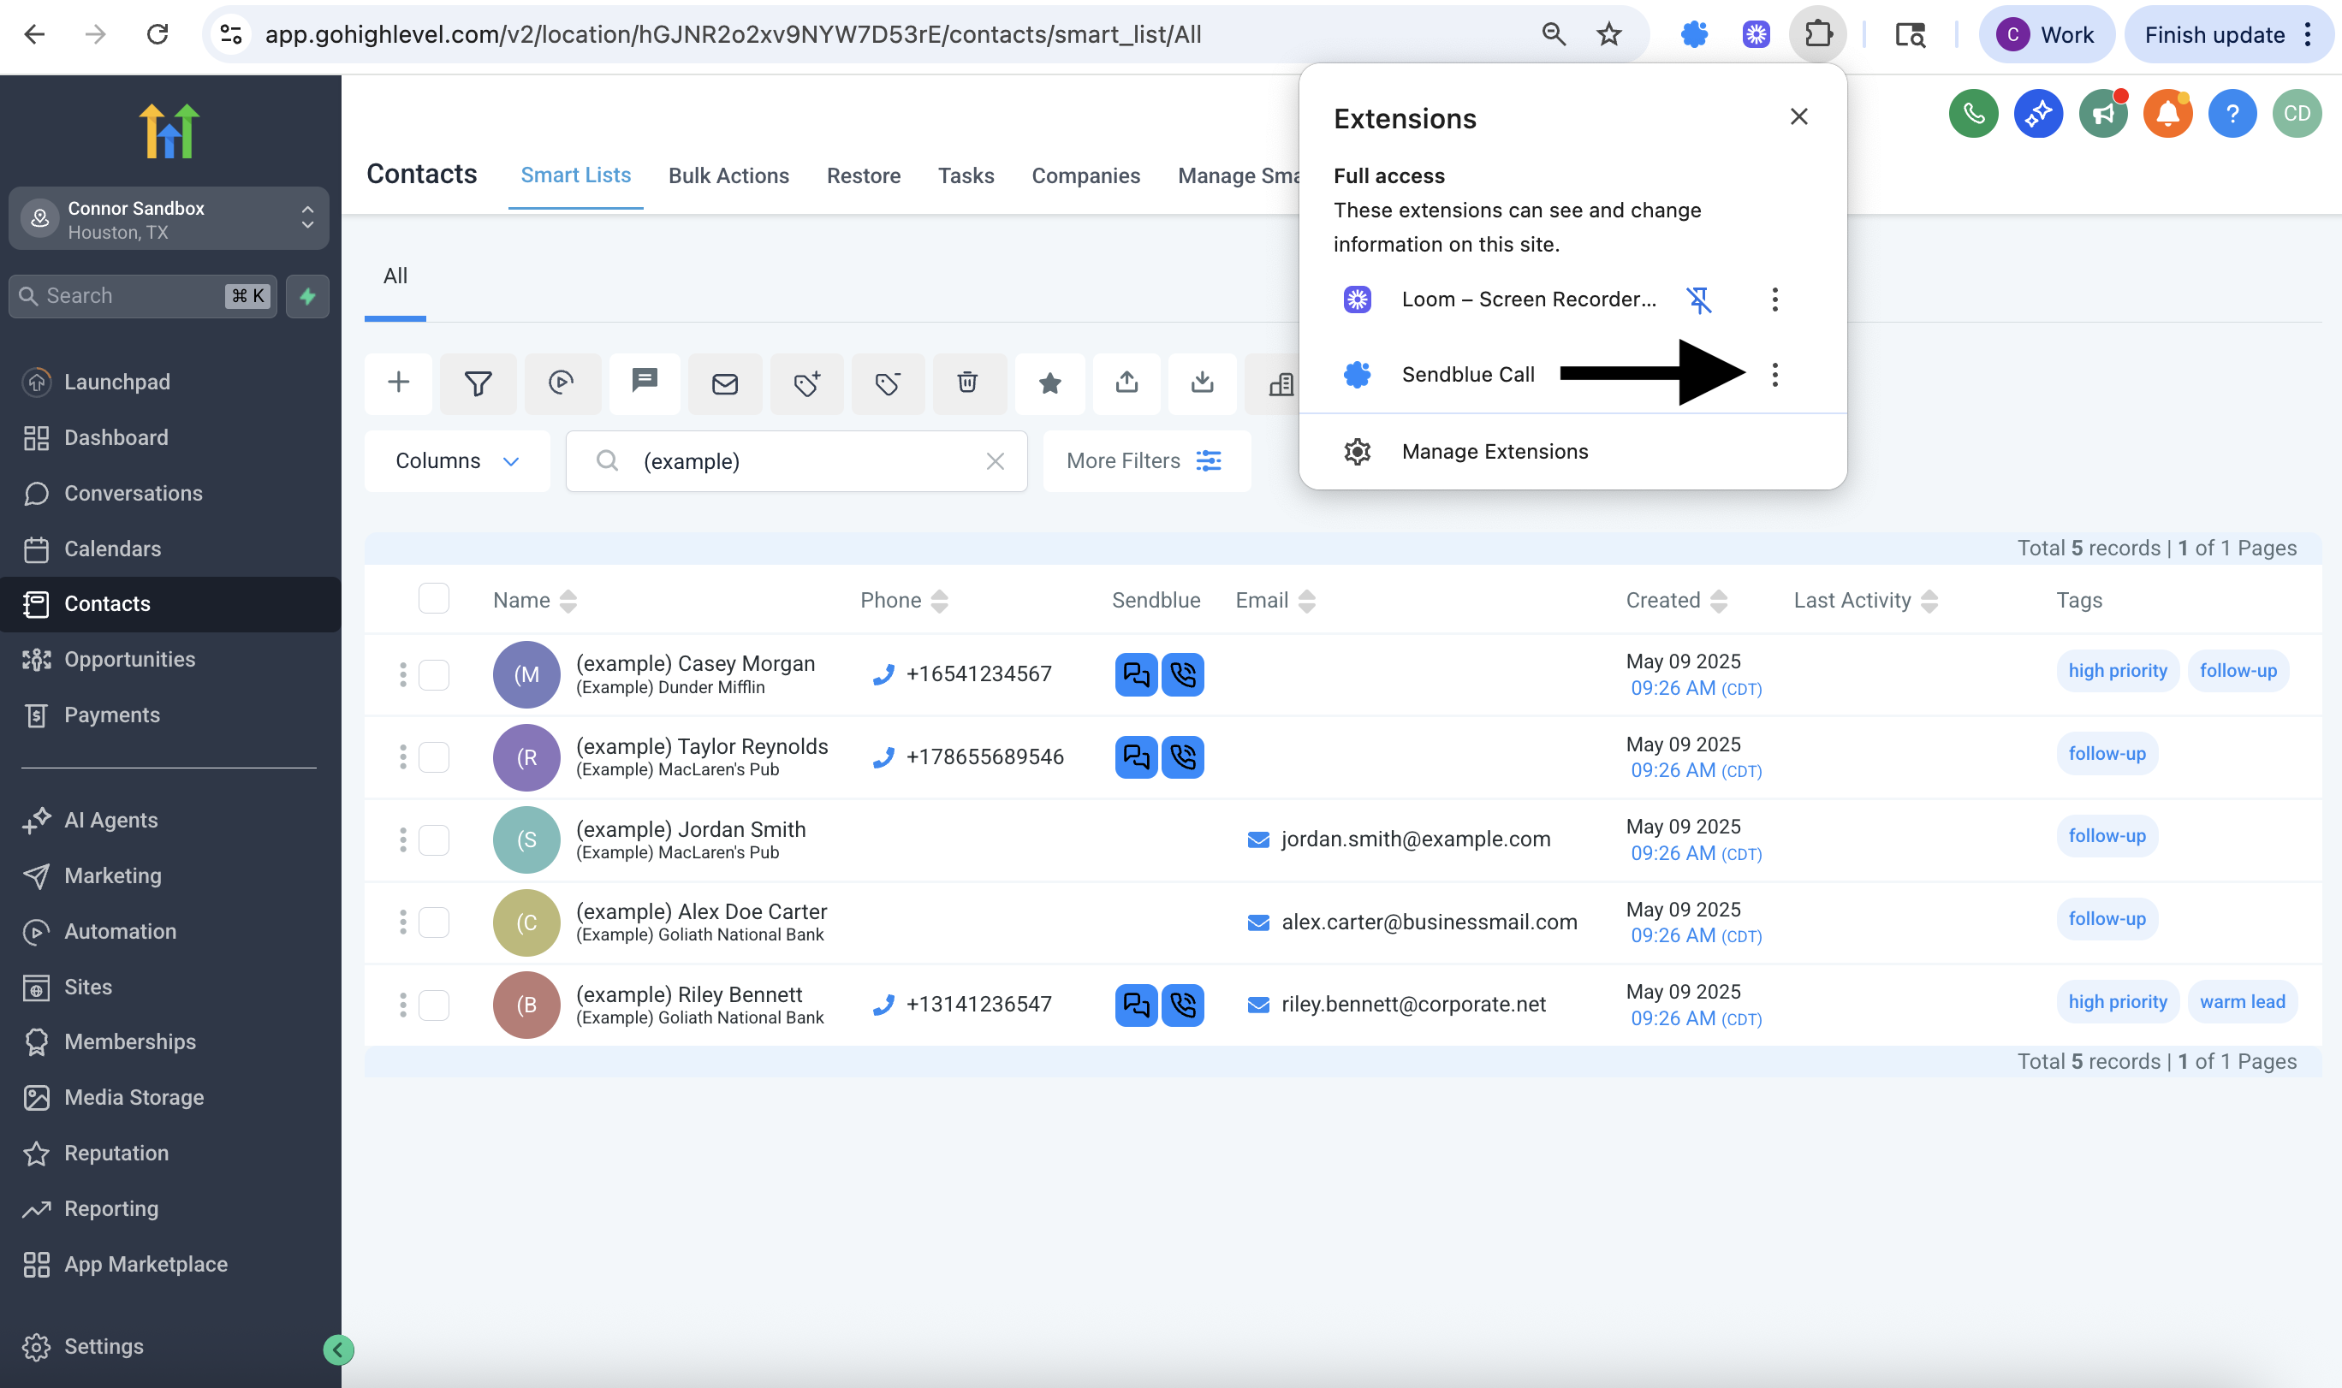Click the sidebar Search box
Image resolution: width=2342 pixels, height=1388 pixels.
pos(142,296)
